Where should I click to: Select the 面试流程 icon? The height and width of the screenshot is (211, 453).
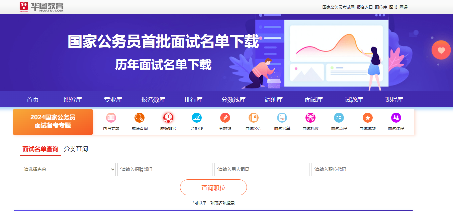pos(339,118)
